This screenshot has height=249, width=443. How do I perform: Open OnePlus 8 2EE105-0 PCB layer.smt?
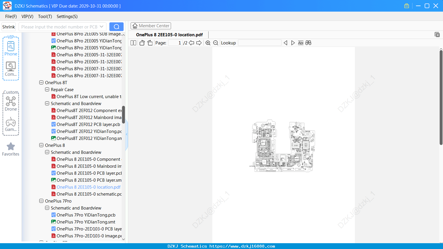87,180
